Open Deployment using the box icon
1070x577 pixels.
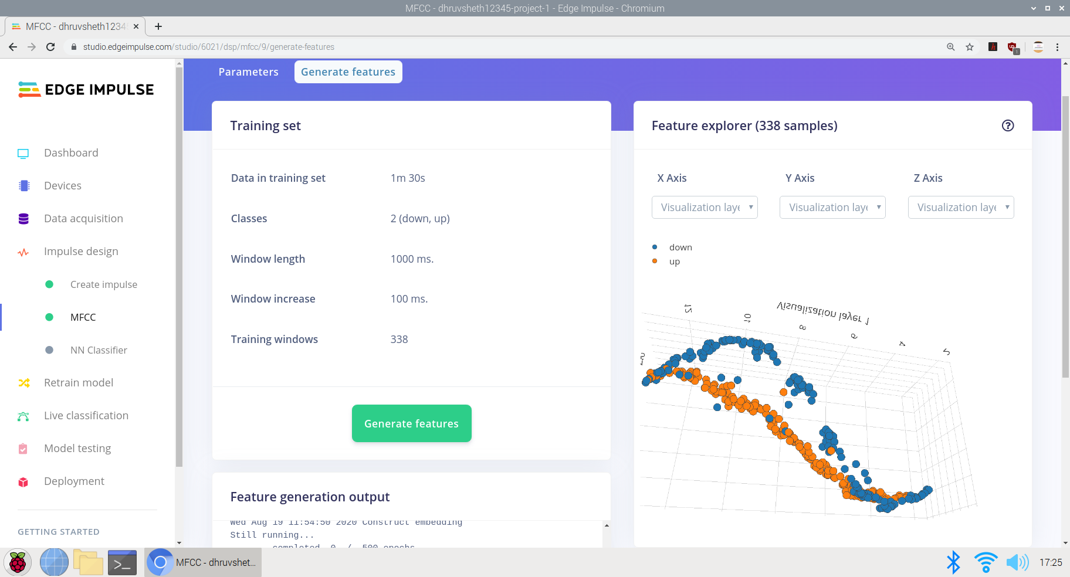[23, 481]
